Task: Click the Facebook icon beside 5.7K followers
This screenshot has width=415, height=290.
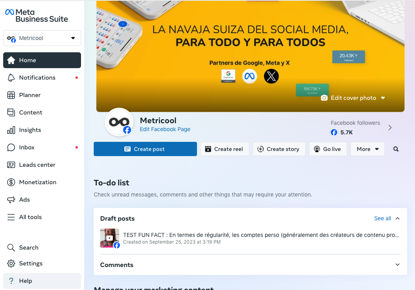Action: coord(334,132)
